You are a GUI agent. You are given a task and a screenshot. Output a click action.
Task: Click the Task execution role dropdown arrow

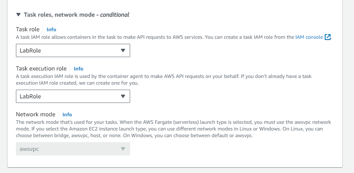coord(123,96)
